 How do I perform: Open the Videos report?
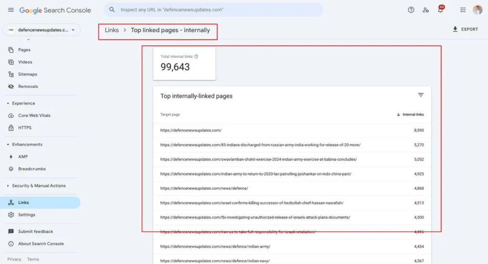[25, 62]
